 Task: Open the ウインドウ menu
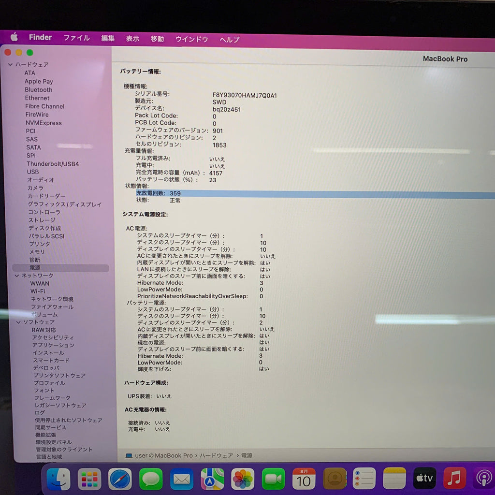pos(191,39)
